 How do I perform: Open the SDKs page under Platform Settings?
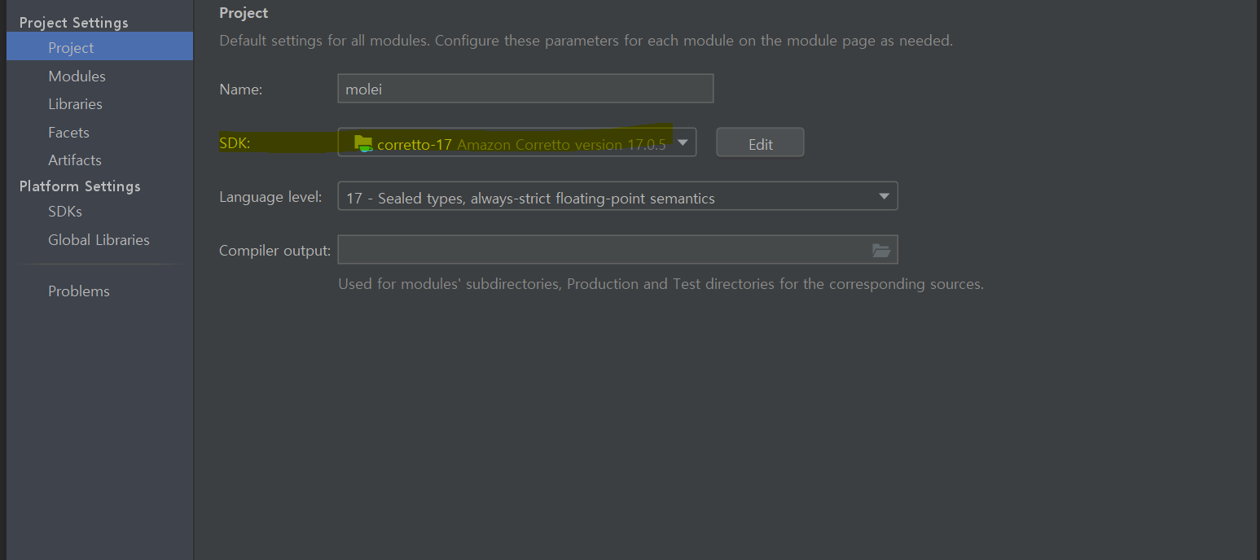click(x=64, y=211)
